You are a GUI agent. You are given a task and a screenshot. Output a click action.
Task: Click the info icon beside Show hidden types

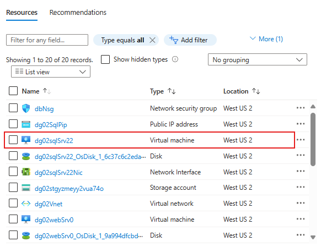click(x=175, y=59)
